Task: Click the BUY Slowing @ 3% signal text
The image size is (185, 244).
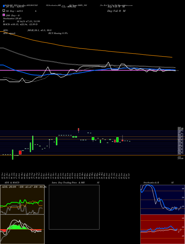Action: point(58,33)
